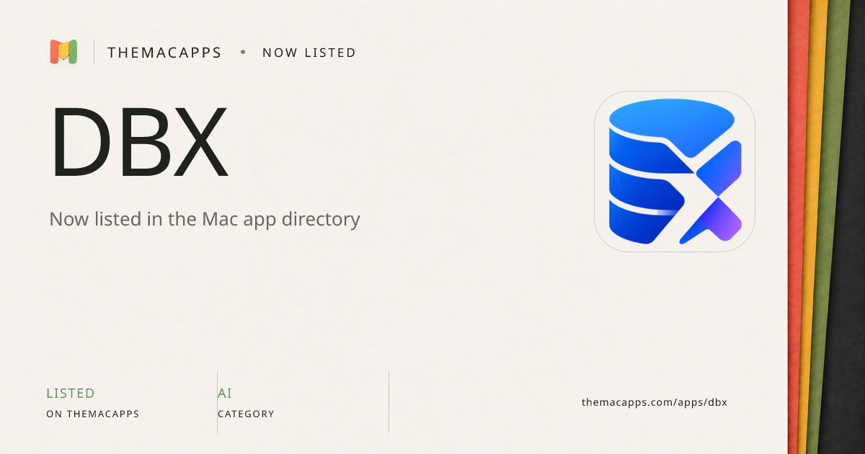Click the green LISTED label
This screenshot has height=454, width=865.
click(x=71, y=393)
